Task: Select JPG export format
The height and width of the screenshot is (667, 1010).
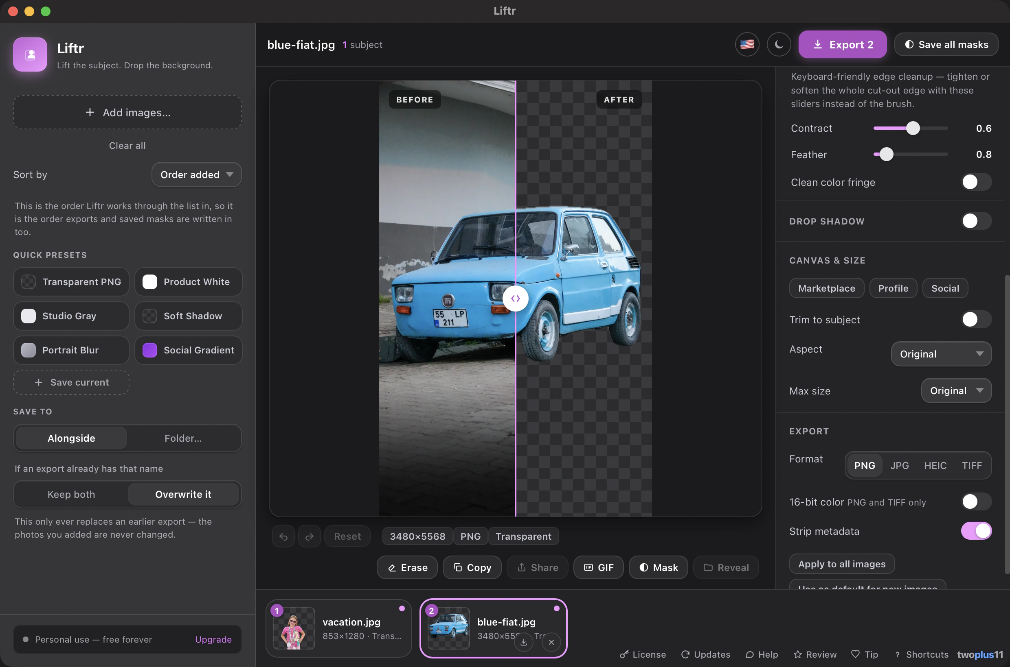Action: (x=899, y=465)
